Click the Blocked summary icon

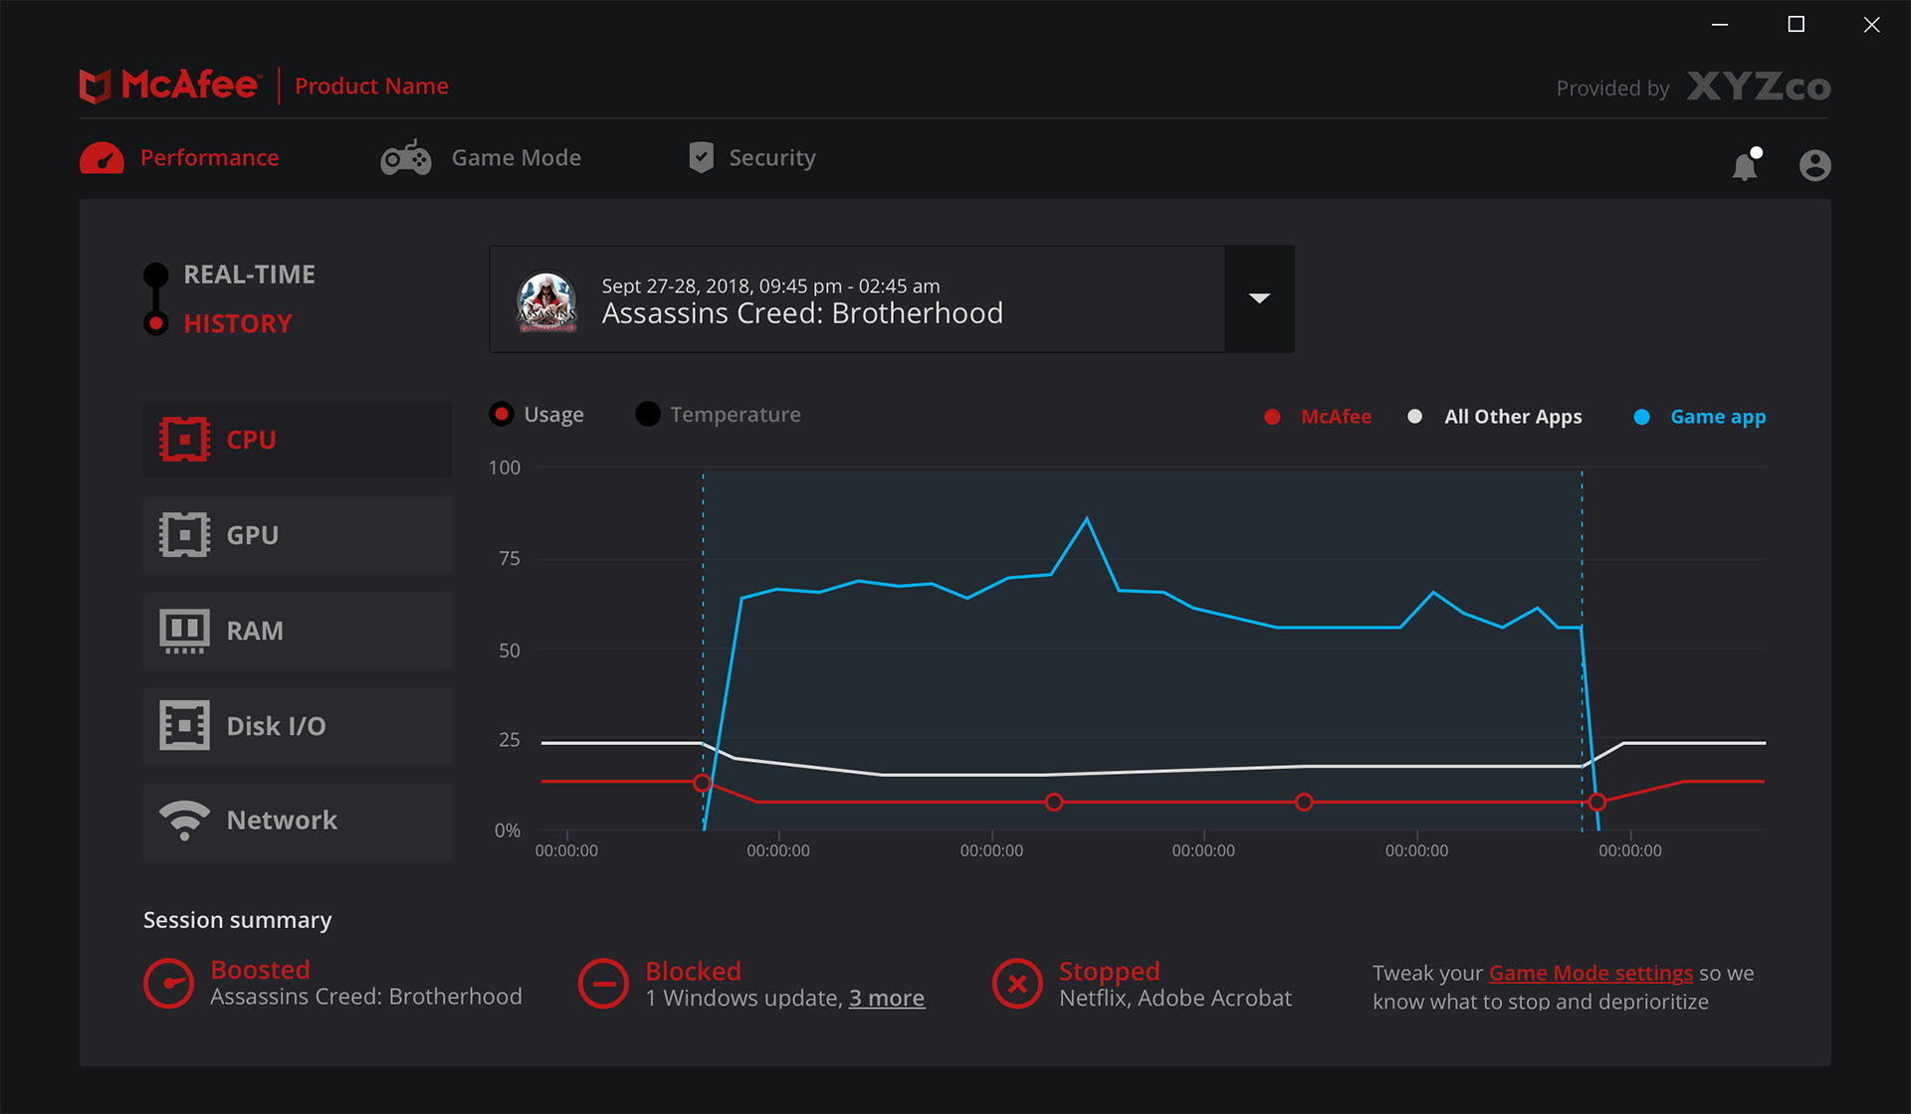pos(603,983)
